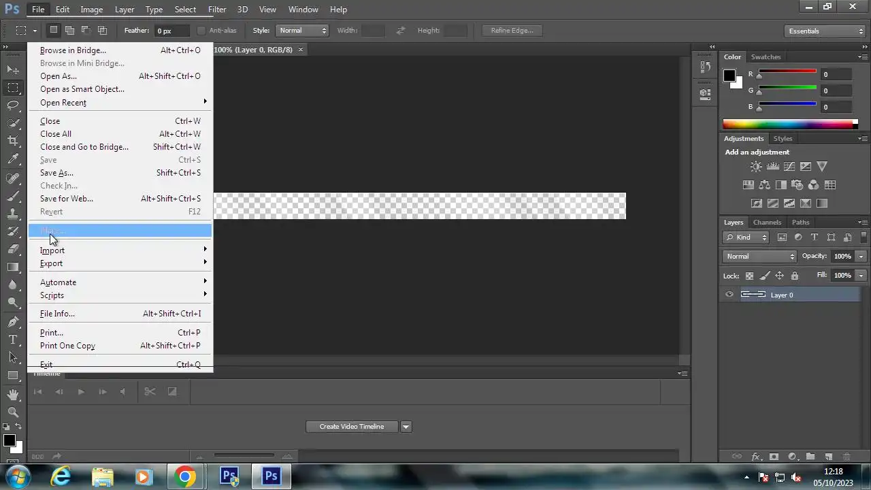Select the Eyedropper tool
The height and width of the screenshot is (490, 871).
13,159
